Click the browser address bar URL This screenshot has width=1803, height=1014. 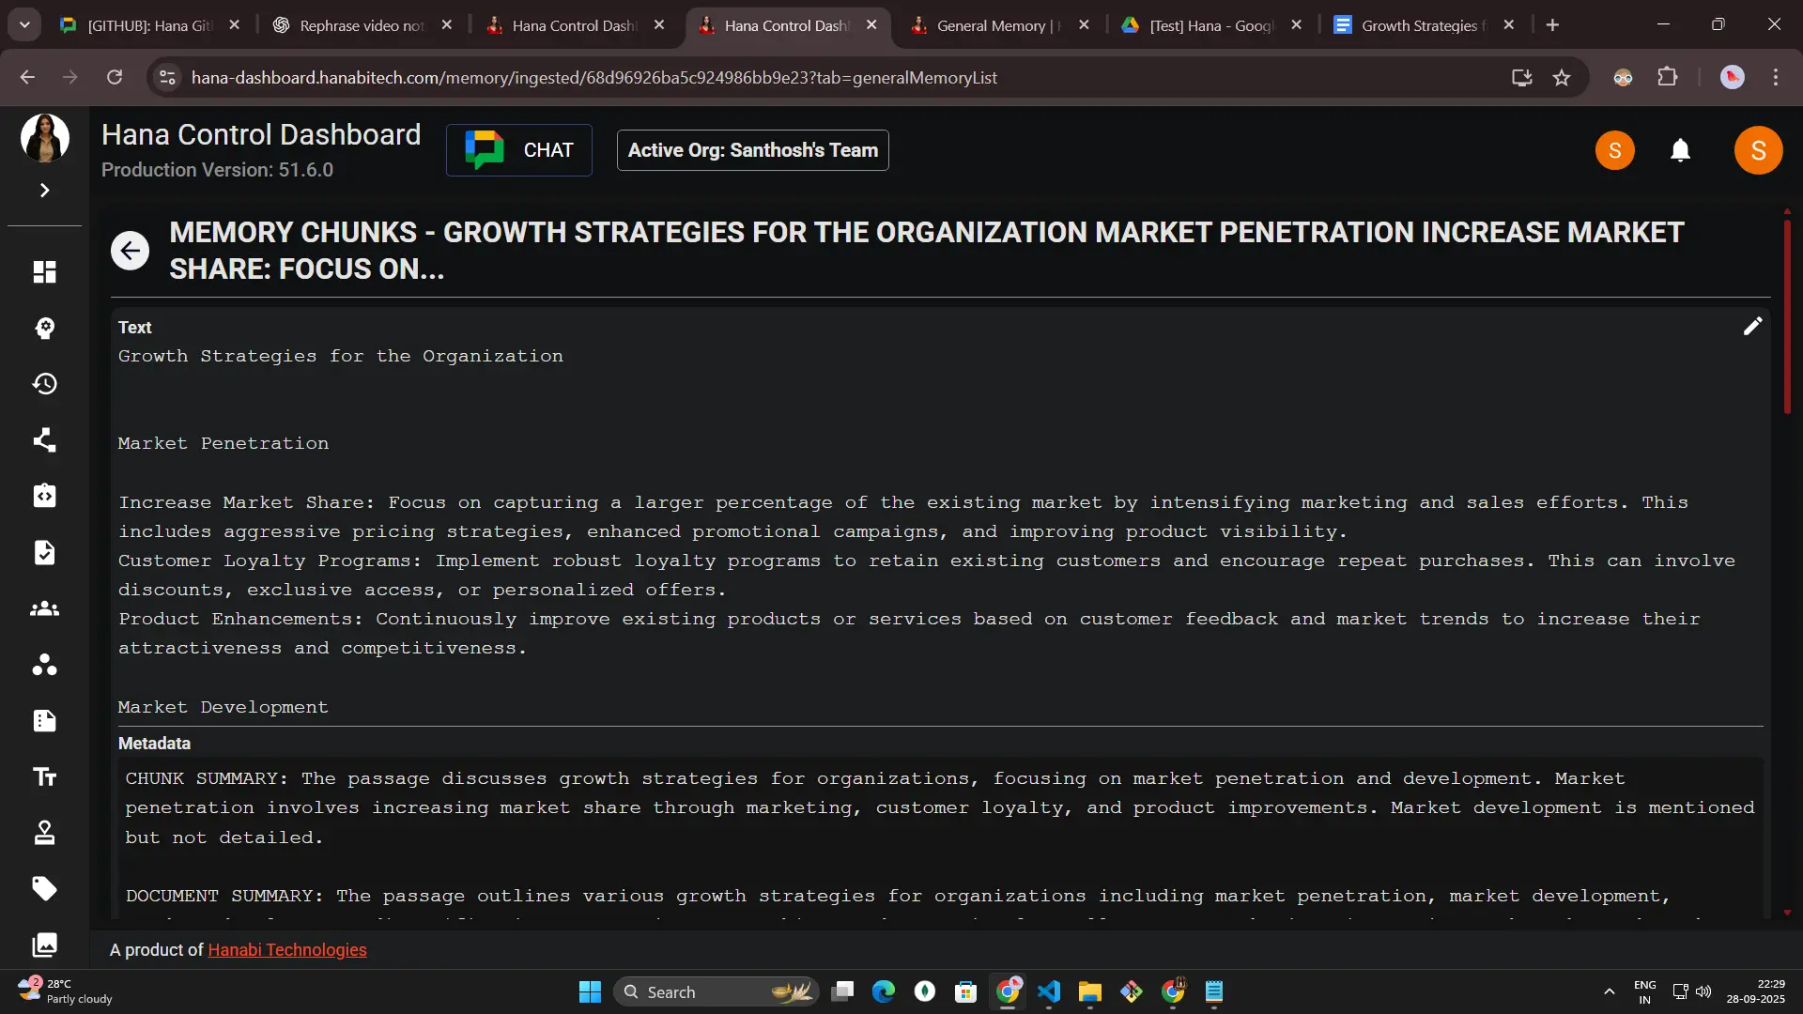pos(593,78)
